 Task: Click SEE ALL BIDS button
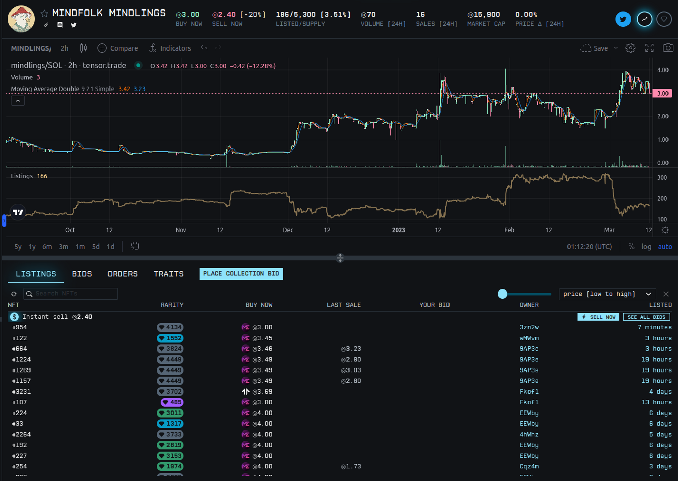(x=646, y=317)
